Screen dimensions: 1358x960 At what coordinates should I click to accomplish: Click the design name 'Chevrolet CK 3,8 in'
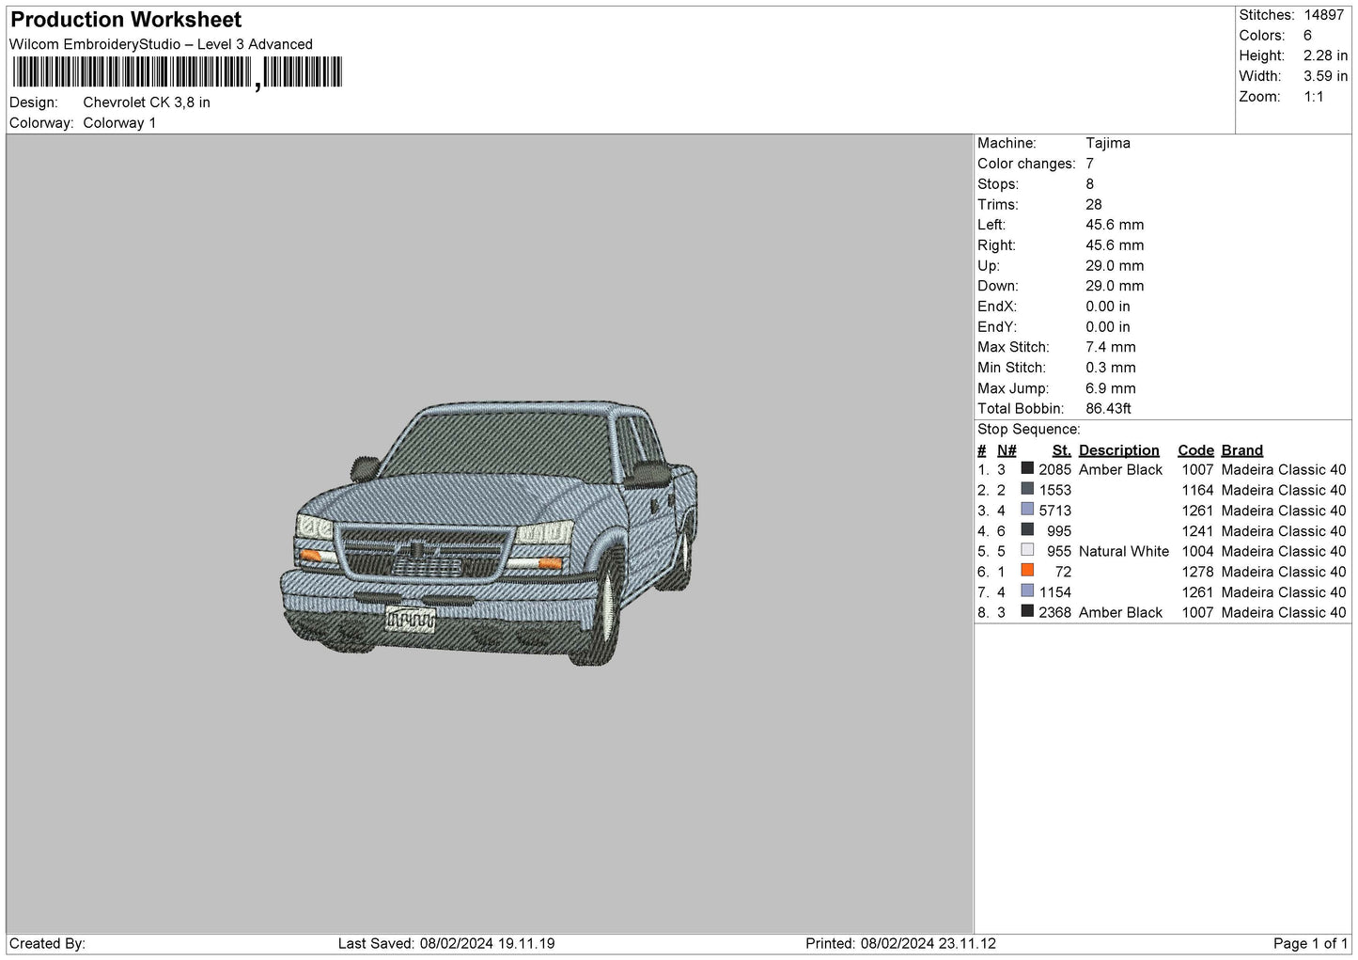pyautogui.click(x=147, y=102)
